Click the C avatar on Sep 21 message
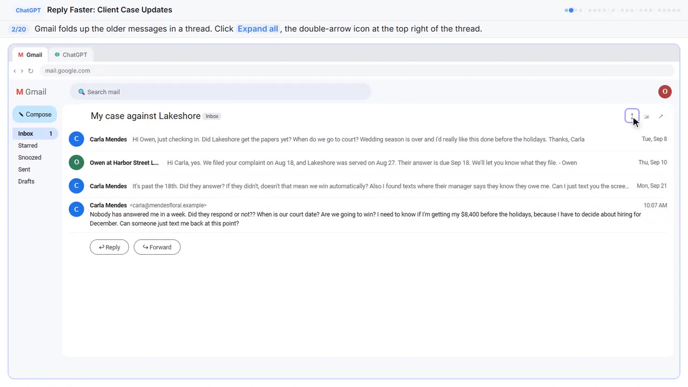Screen dimensions: 688x387 click(x=76, y=186)
